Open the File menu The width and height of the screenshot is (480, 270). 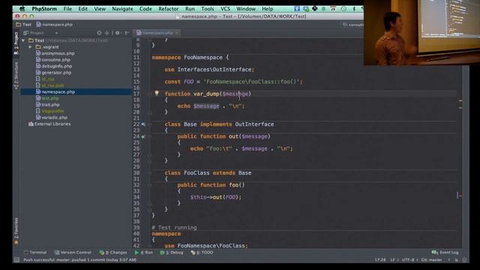(67, 9)
